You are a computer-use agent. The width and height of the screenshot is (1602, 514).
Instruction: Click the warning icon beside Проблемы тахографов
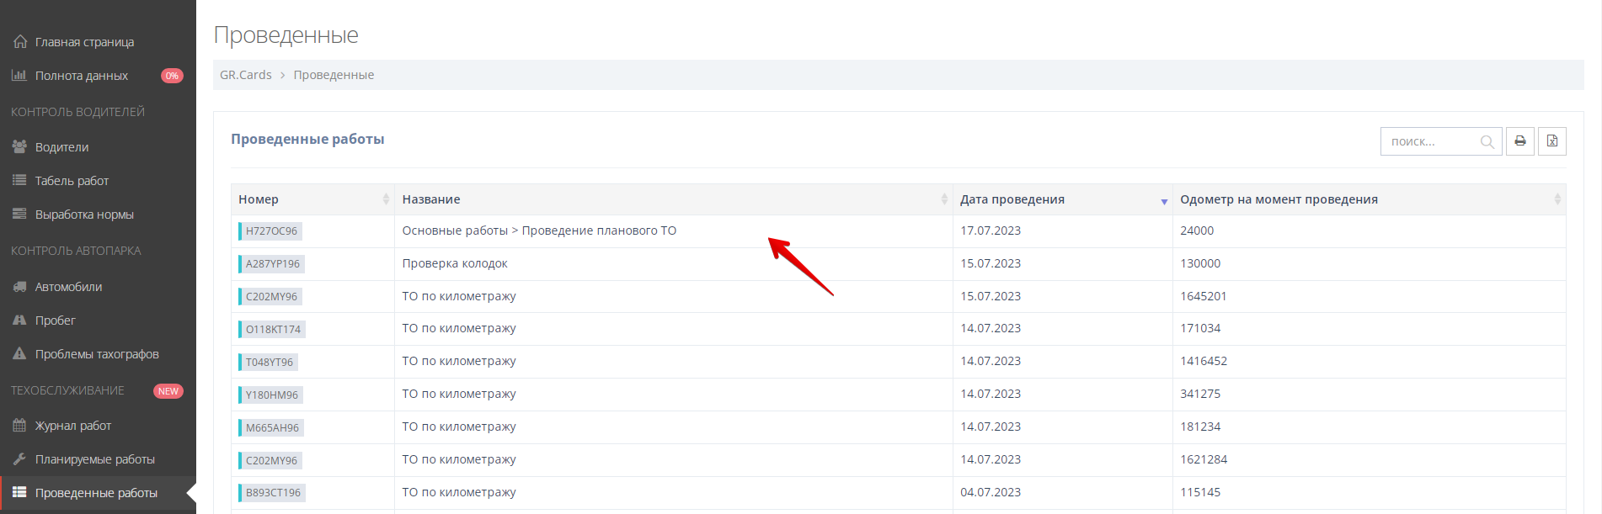tap(19, 354)
